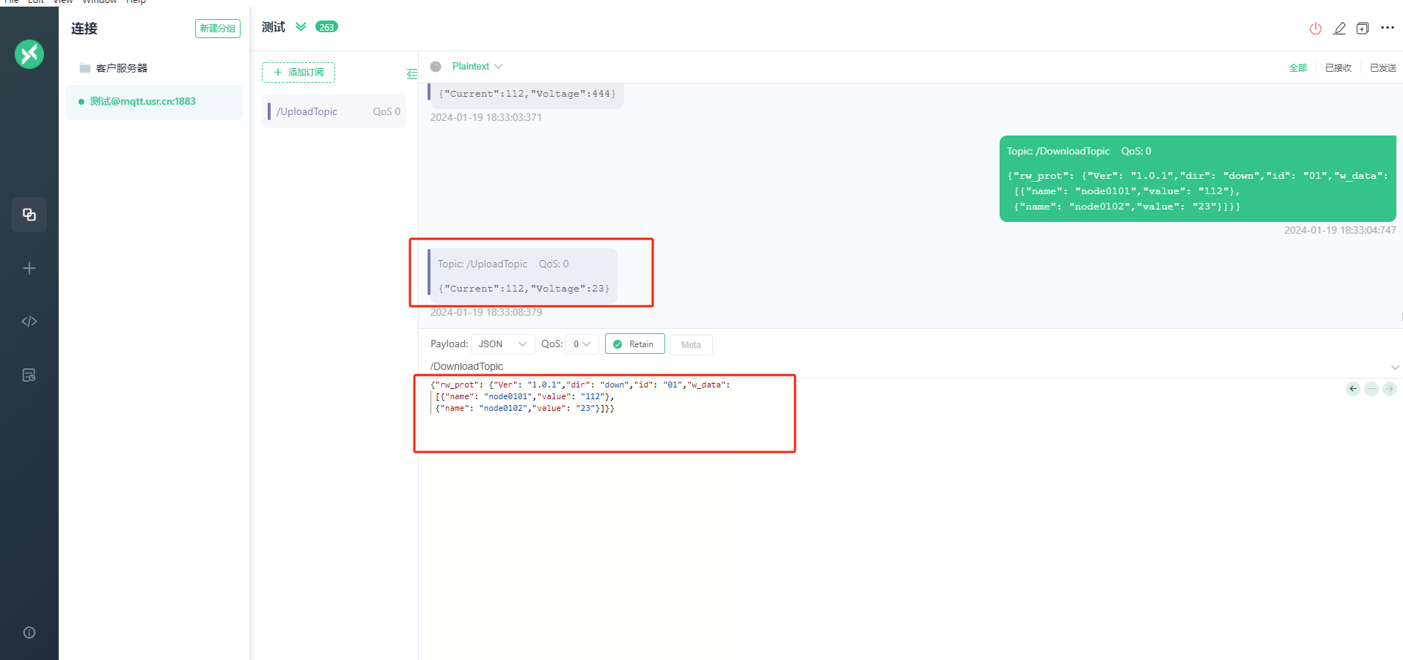1403x660 pixels.
Task: Click the edit connection pencil icon
Action: coord(1339,29)
